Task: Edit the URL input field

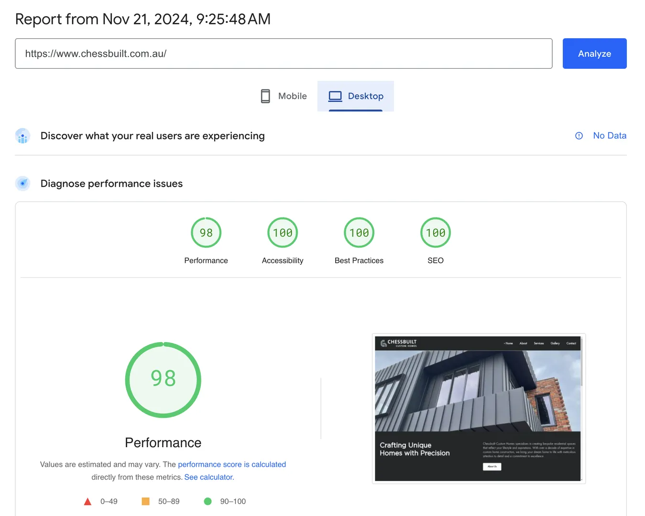Action: coord(284,54)
